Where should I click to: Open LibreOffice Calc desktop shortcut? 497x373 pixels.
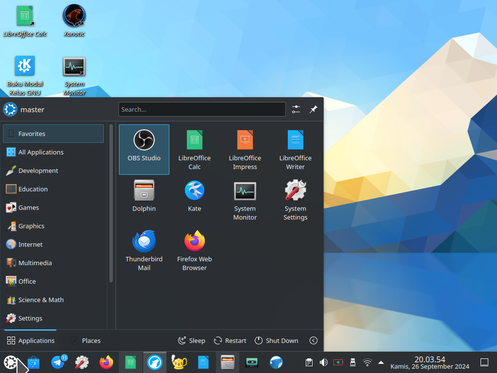(x=25, y=21)
